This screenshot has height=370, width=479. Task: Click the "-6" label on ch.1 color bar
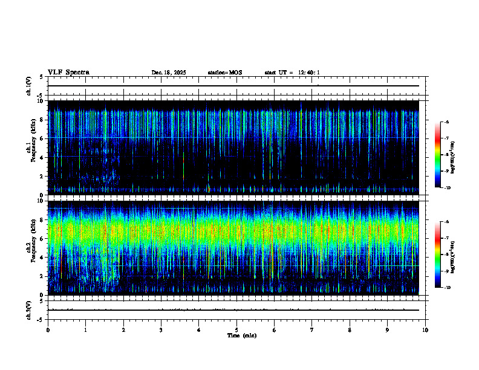coord(446,122)
